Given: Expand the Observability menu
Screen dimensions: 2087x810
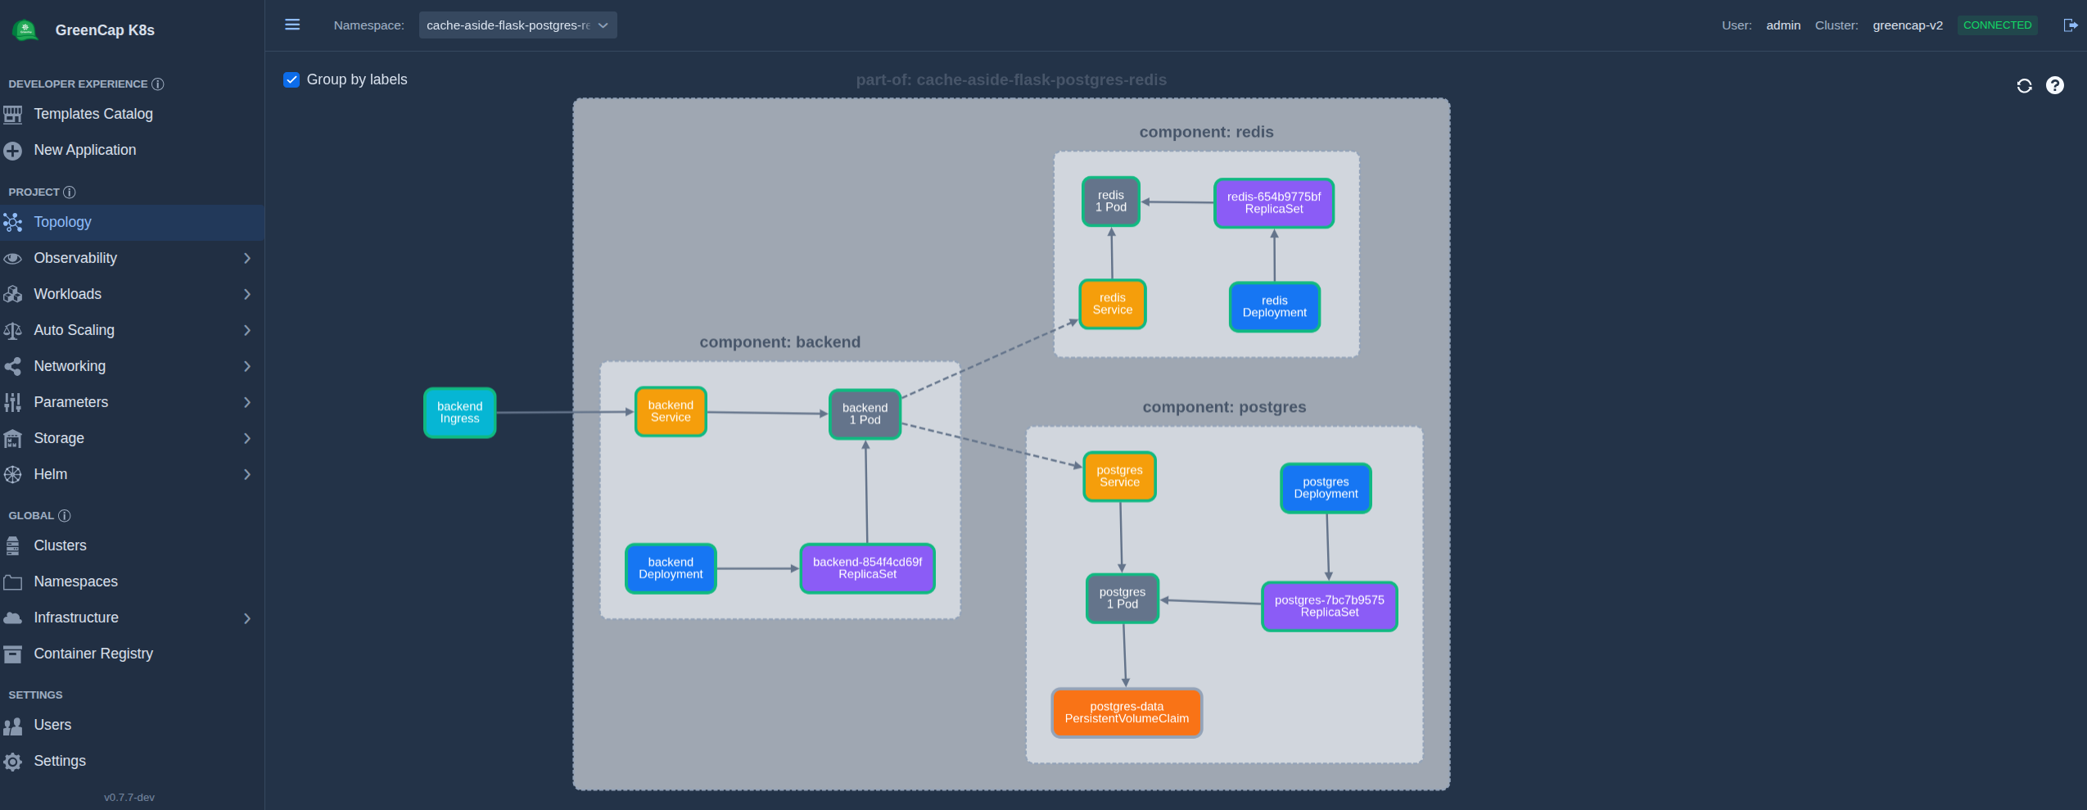Looking at the screenshot, I should coord(132,258).
